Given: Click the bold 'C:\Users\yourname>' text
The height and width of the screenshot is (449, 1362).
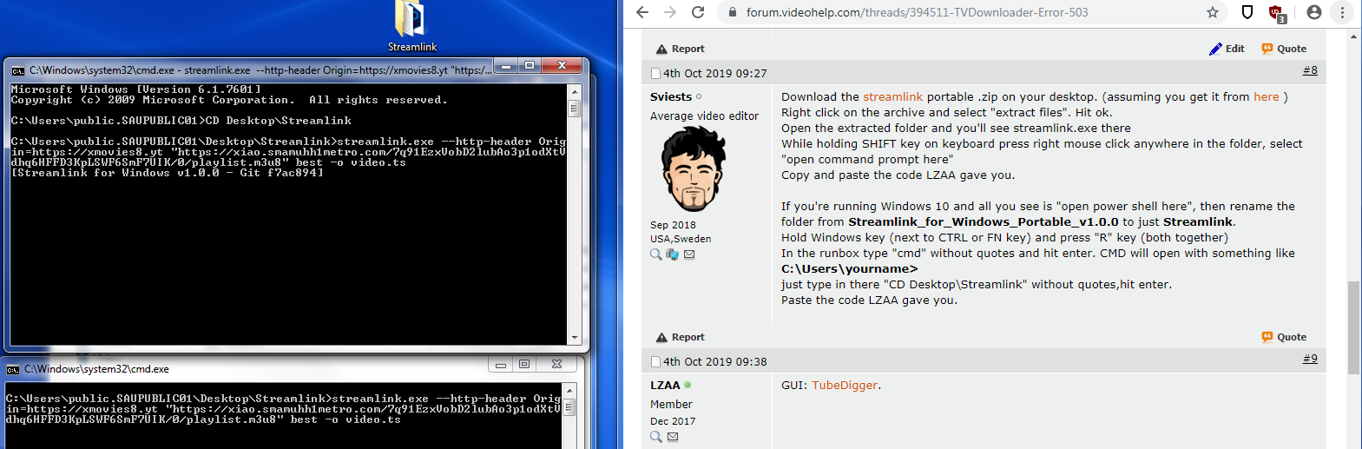Looking at the screenshot, I should click(850, 268).
